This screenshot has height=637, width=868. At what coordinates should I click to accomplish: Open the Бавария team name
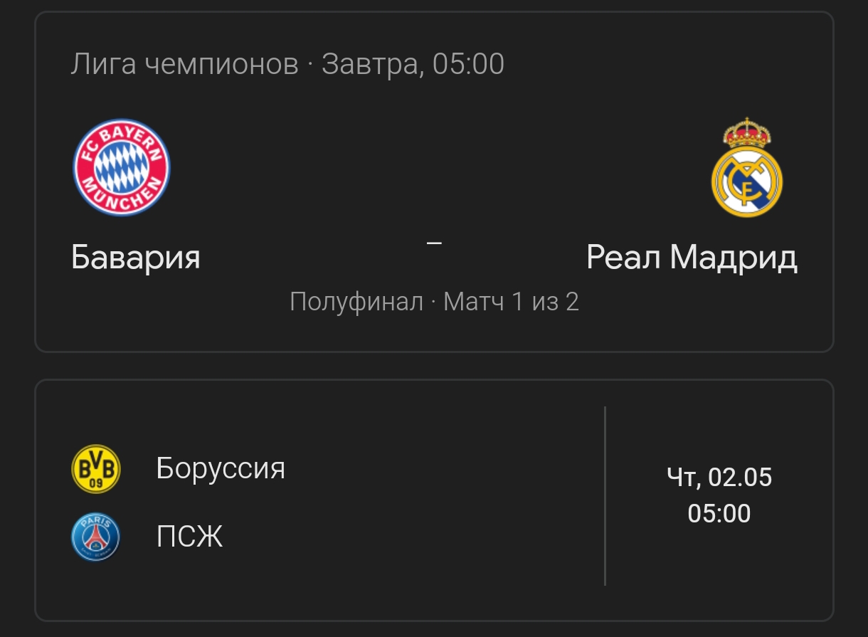pos(135,257)
